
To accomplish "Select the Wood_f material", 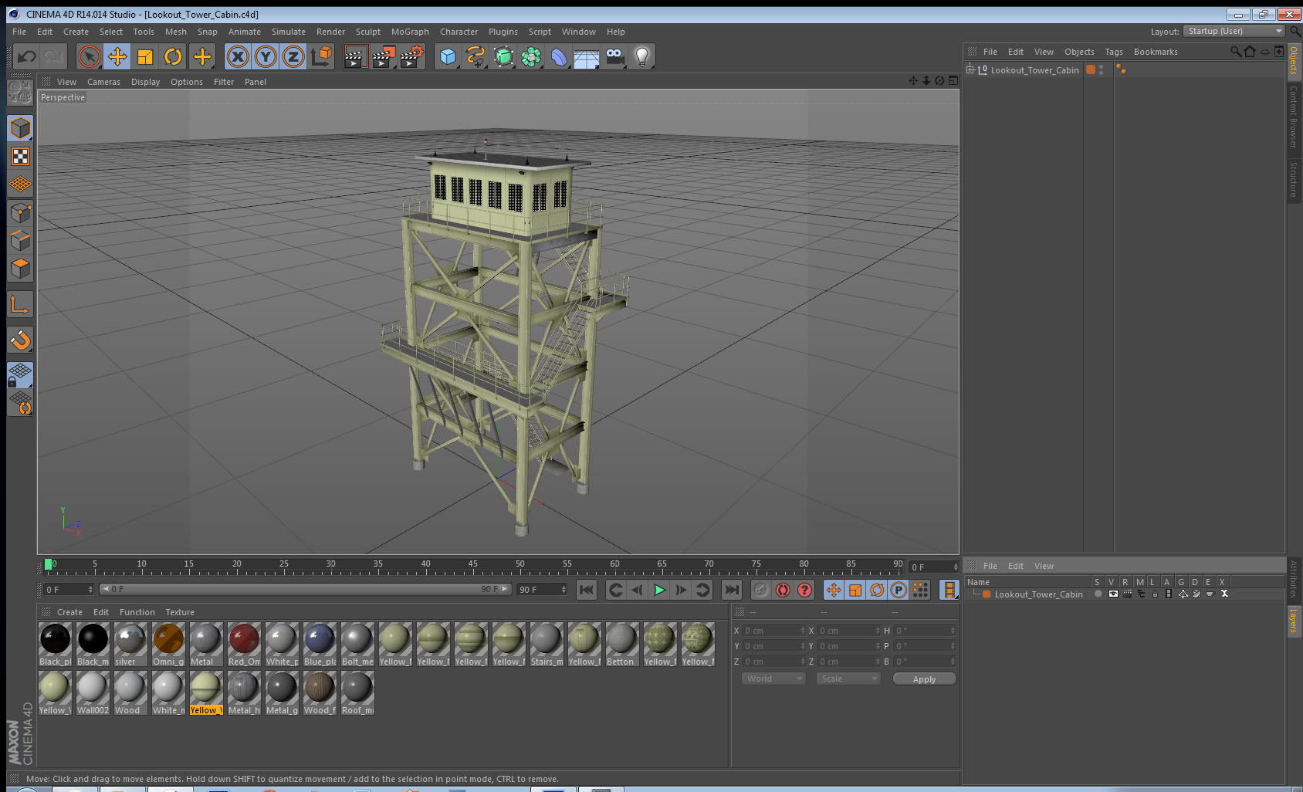I will pyautogui.click(x=320, y=693).
